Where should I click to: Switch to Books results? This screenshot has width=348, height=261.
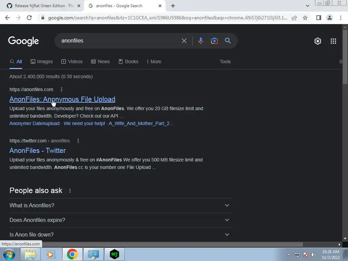[128, 62]
